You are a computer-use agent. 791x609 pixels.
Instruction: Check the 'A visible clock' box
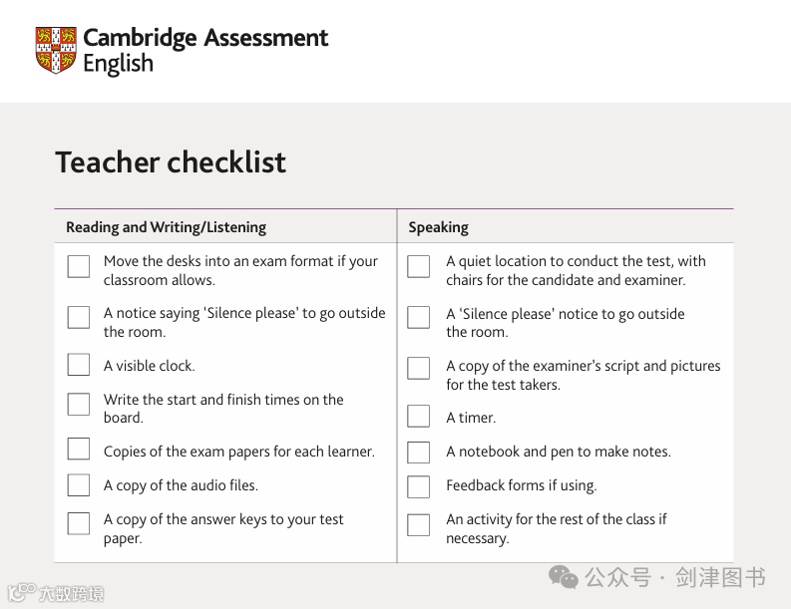point(79,365)
